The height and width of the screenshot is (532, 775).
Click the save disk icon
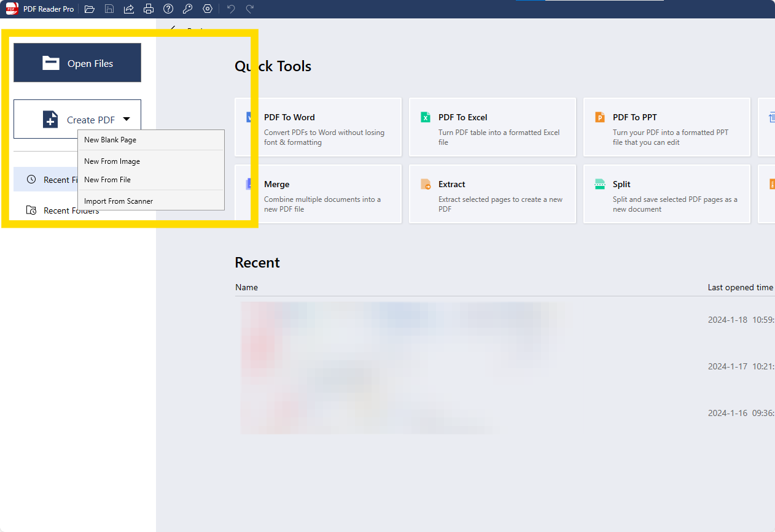pos(109,9)
